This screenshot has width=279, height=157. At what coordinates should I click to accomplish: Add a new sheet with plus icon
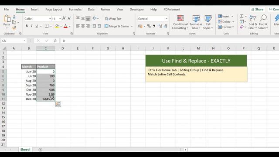41,150
